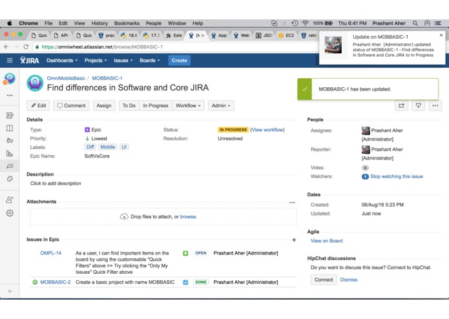Screen dimensions: 449x319
Task: Open the issue more actions ellipsis button
Action: point(435,105)
